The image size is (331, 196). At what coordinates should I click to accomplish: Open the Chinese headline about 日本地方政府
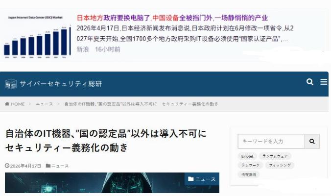click(172, 18)
